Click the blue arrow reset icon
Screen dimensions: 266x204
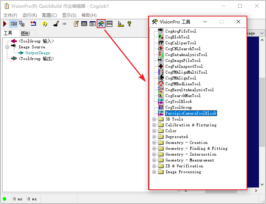click(x=33, y=23)
